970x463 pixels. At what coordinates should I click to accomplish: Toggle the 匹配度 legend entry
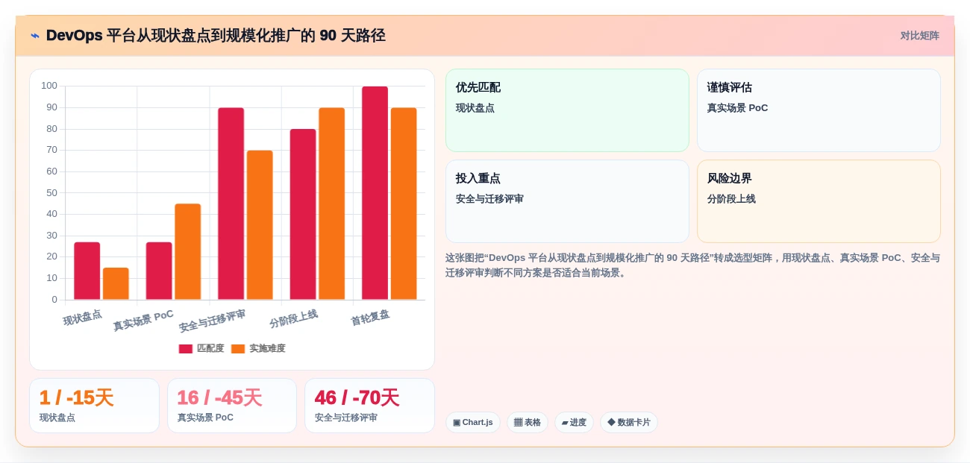click(201, 348)
